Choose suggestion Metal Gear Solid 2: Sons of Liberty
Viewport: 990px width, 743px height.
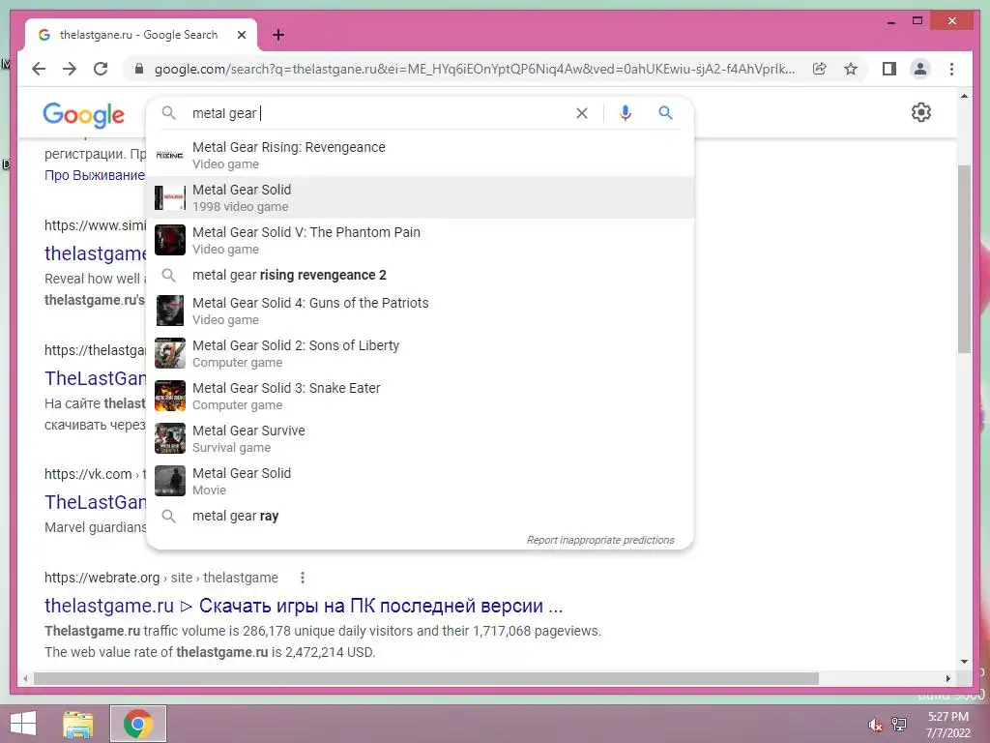tap(420, 353)
